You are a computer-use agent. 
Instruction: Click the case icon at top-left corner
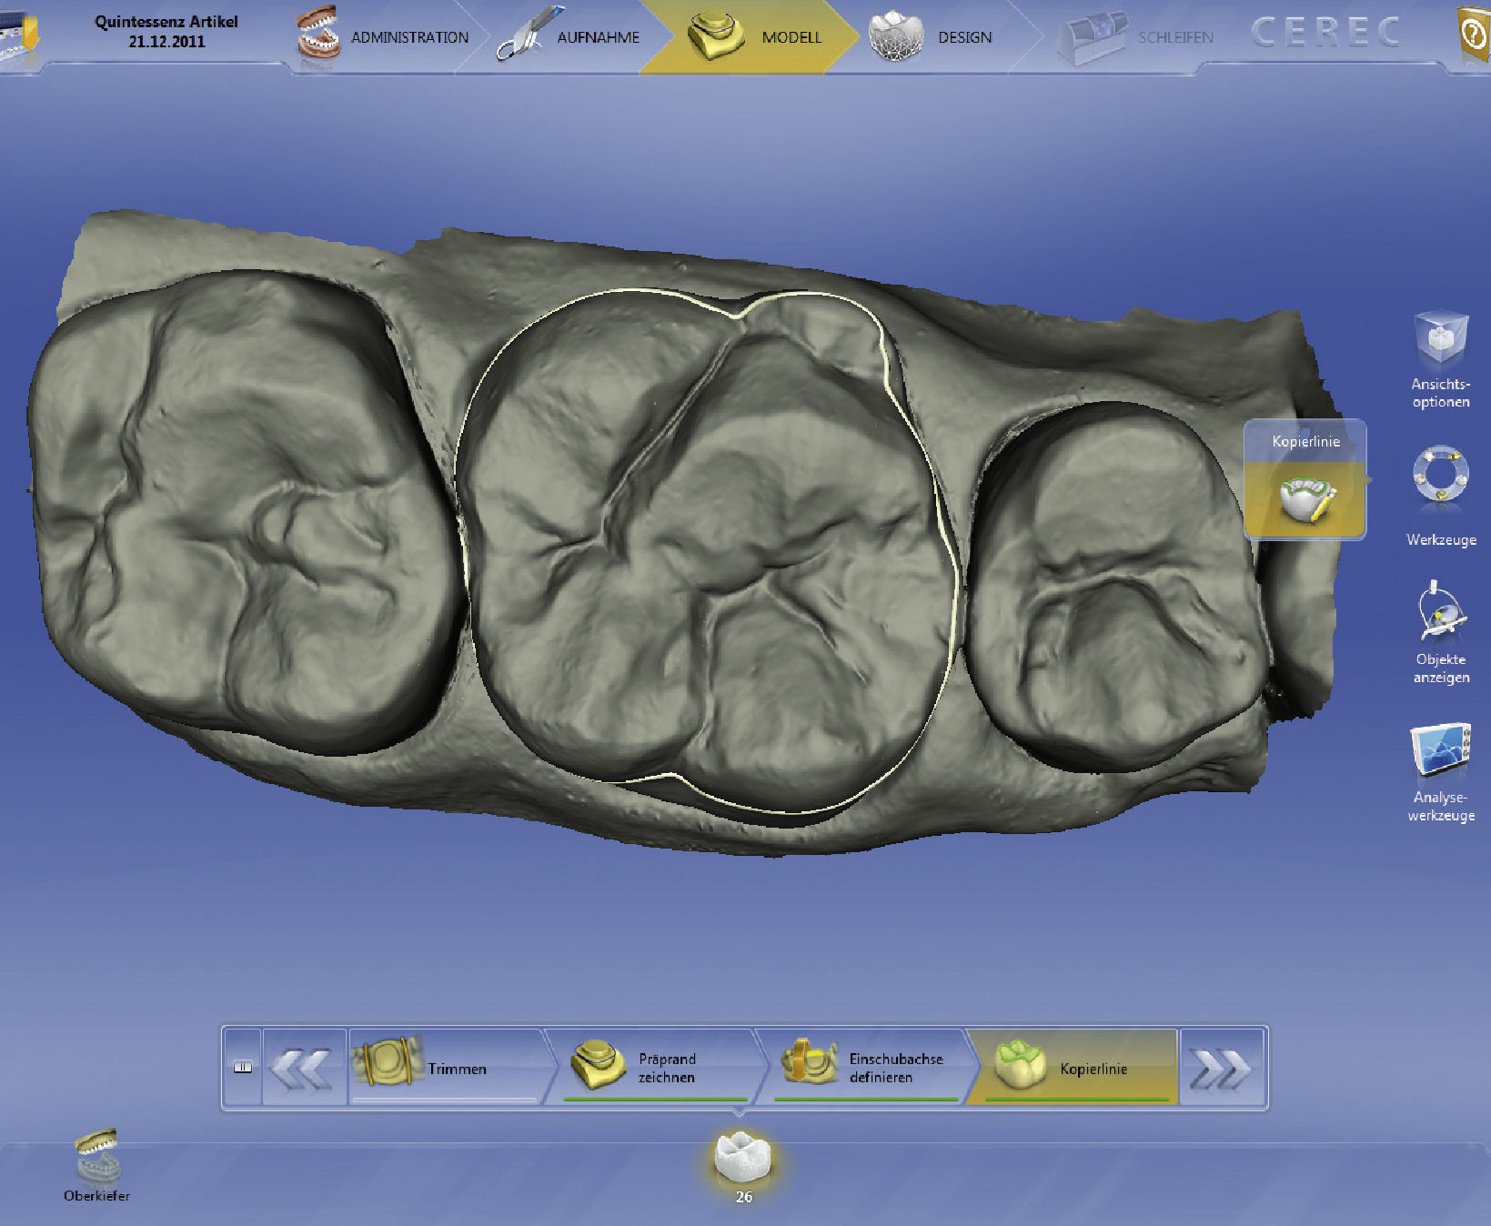tap(20, 36)
